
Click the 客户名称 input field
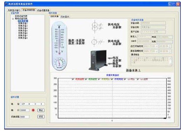click(x=153, y=32)
